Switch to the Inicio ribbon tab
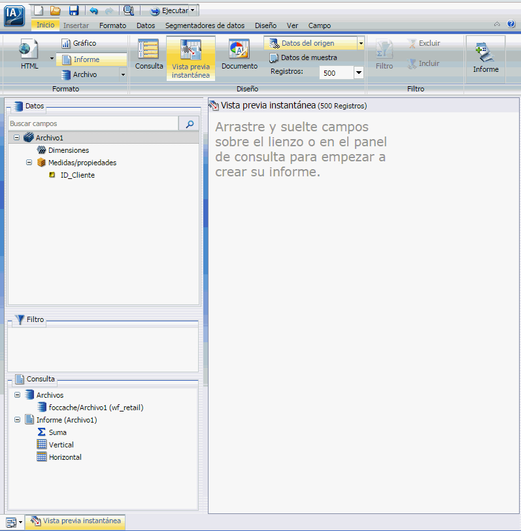 [x=45, y=25]
